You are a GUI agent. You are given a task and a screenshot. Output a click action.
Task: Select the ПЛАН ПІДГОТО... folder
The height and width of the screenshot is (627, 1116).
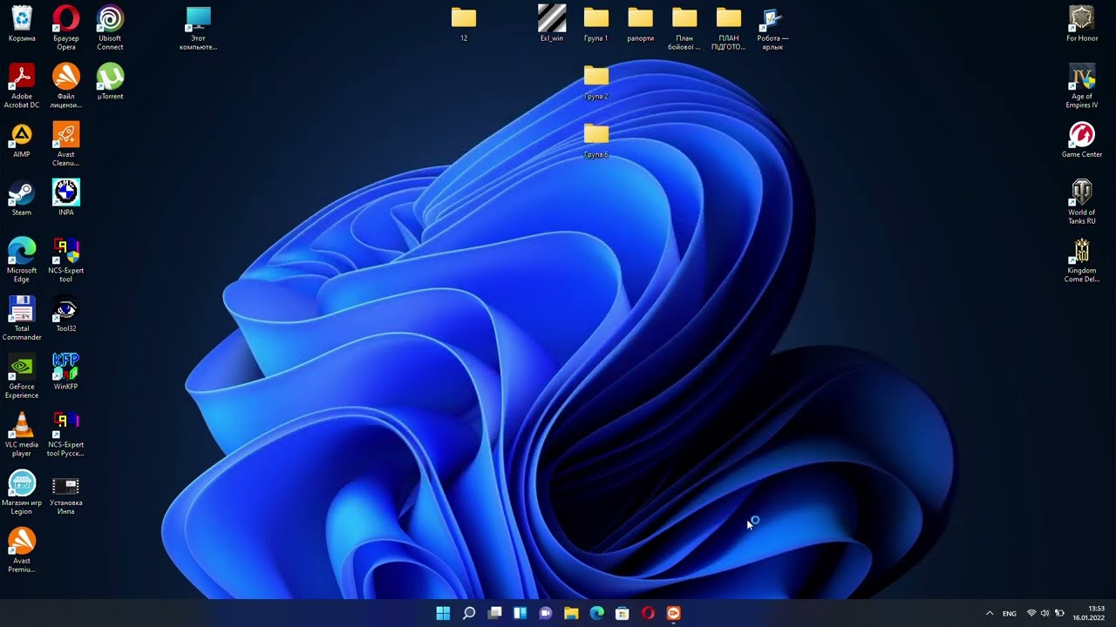click(x=729, y=28)
